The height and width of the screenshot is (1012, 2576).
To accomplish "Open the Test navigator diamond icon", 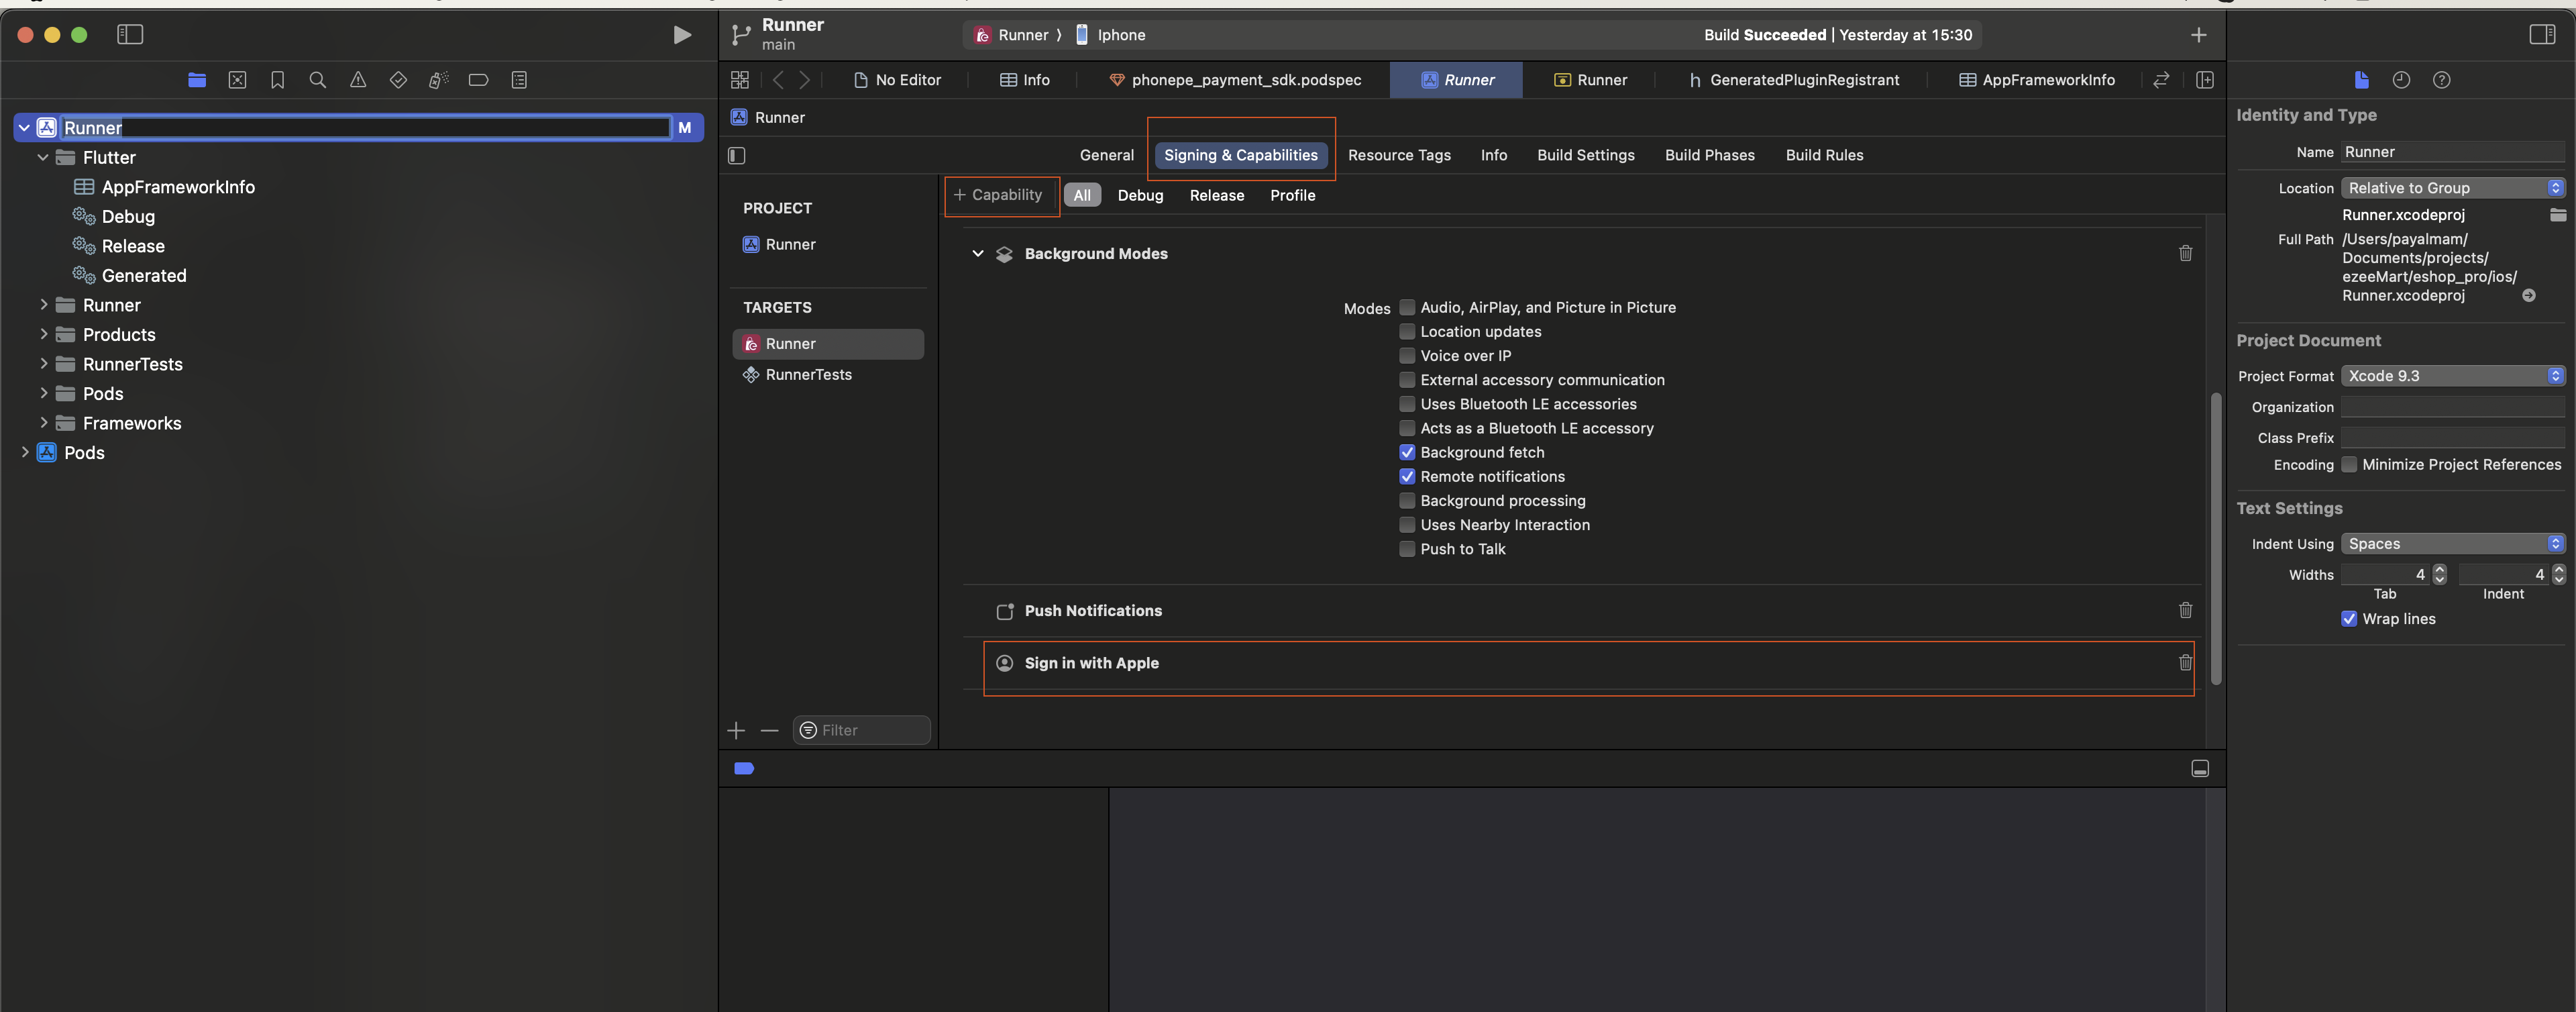I will tap(398, 80).
